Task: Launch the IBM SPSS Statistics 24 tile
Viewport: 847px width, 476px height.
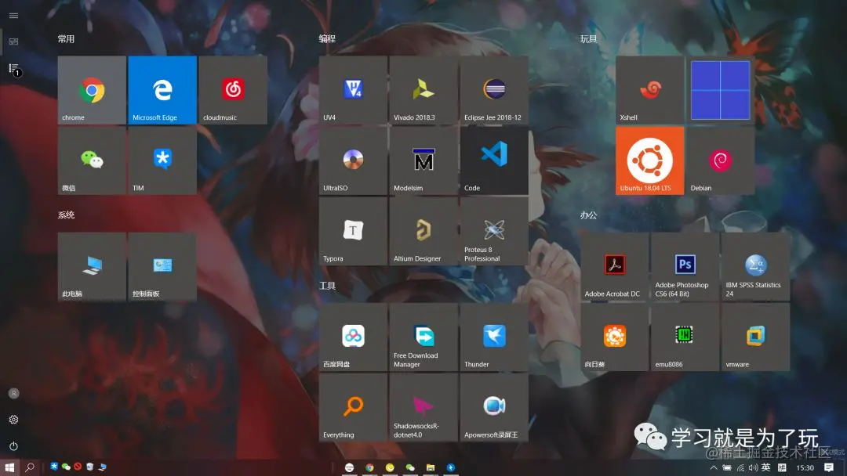Action: coord(756,266)
